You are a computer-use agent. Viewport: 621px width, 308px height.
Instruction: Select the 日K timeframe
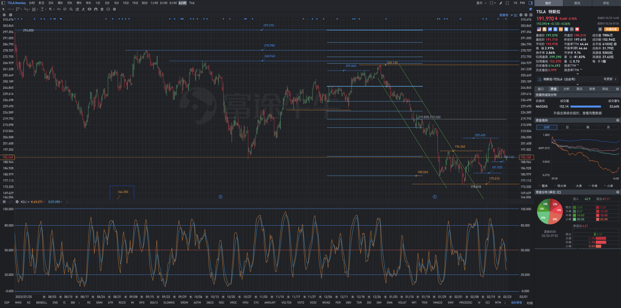coord(51,3)
